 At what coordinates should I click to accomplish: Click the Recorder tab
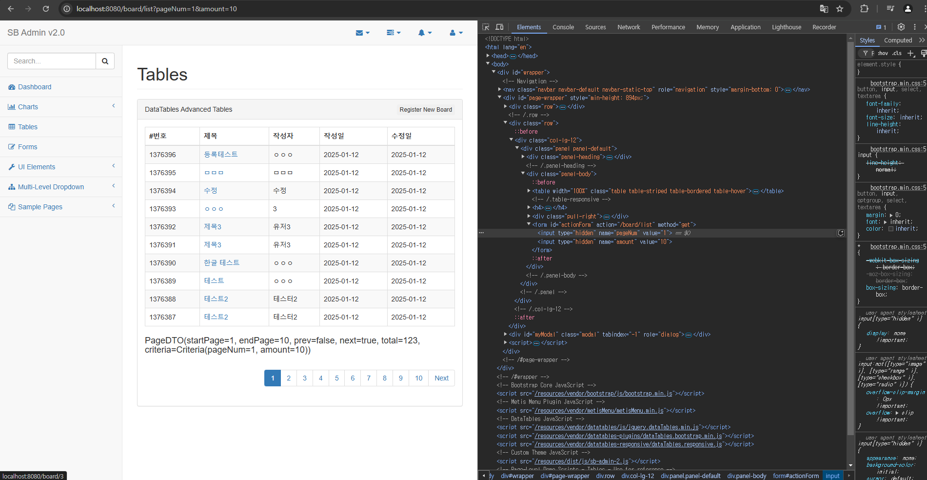824,27
